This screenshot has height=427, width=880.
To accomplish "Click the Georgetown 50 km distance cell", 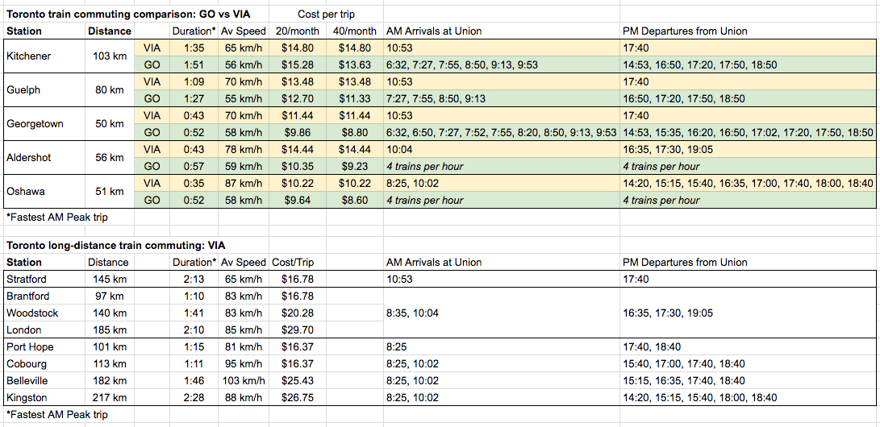I will [x=110, y=124].
